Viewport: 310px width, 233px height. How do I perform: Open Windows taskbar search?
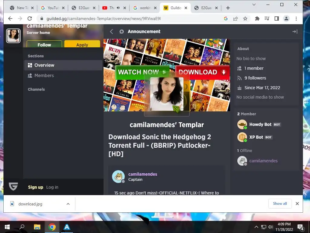click(22, 227)
